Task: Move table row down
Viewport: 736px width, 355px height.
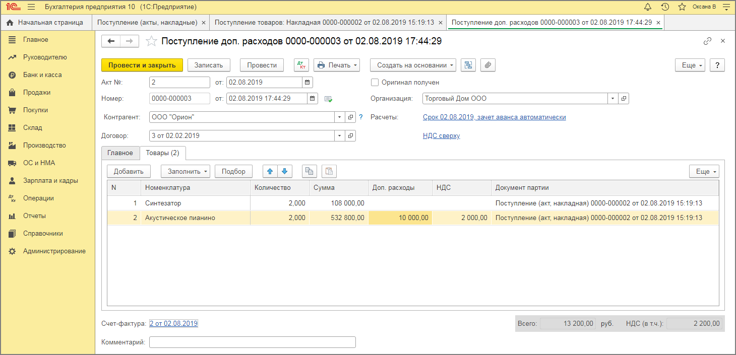Action: point(285,171)
